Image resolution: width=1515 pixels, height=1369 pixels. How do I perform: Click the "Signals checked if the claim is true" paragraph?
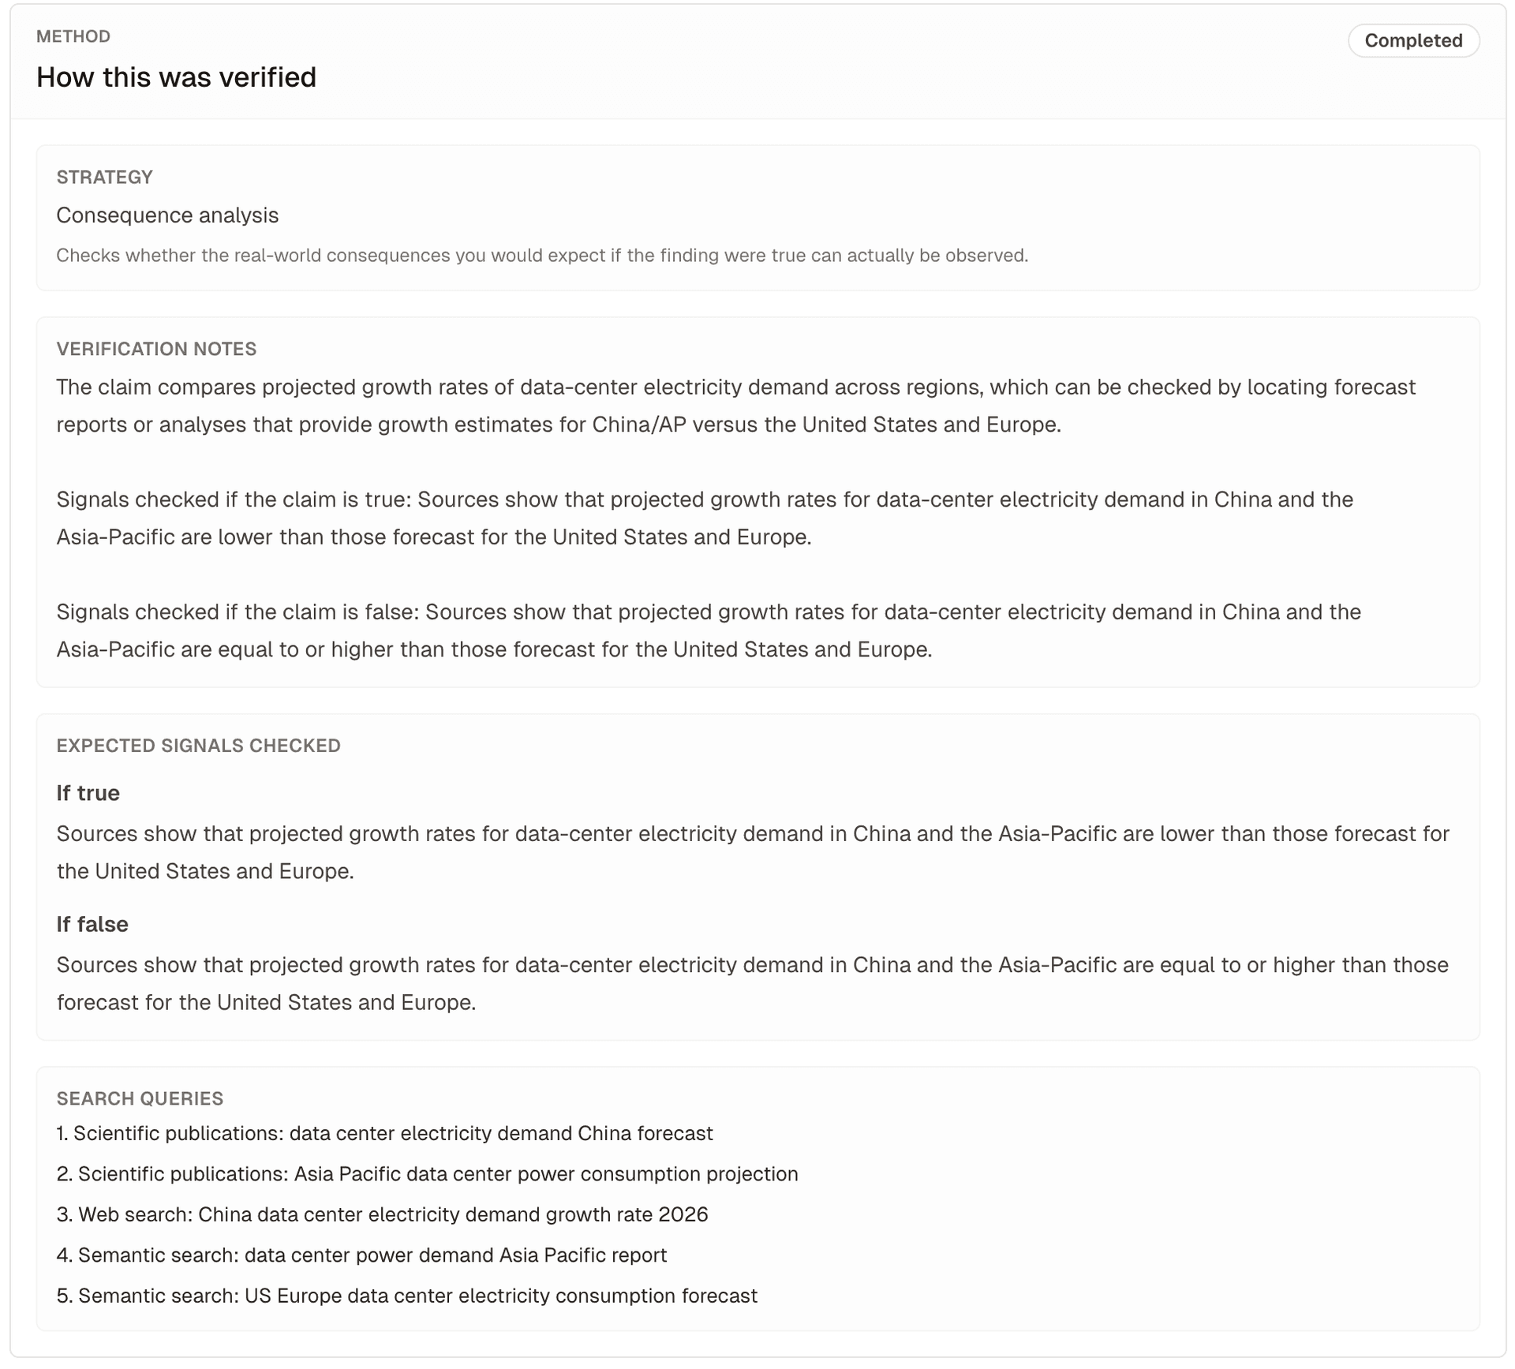click(704, 518)
